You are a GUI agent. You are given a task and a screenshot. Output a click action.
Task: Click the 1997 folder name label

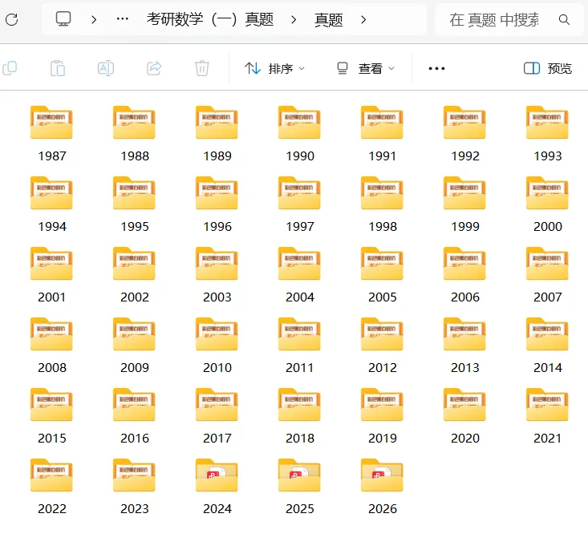[x=300, y=226]
